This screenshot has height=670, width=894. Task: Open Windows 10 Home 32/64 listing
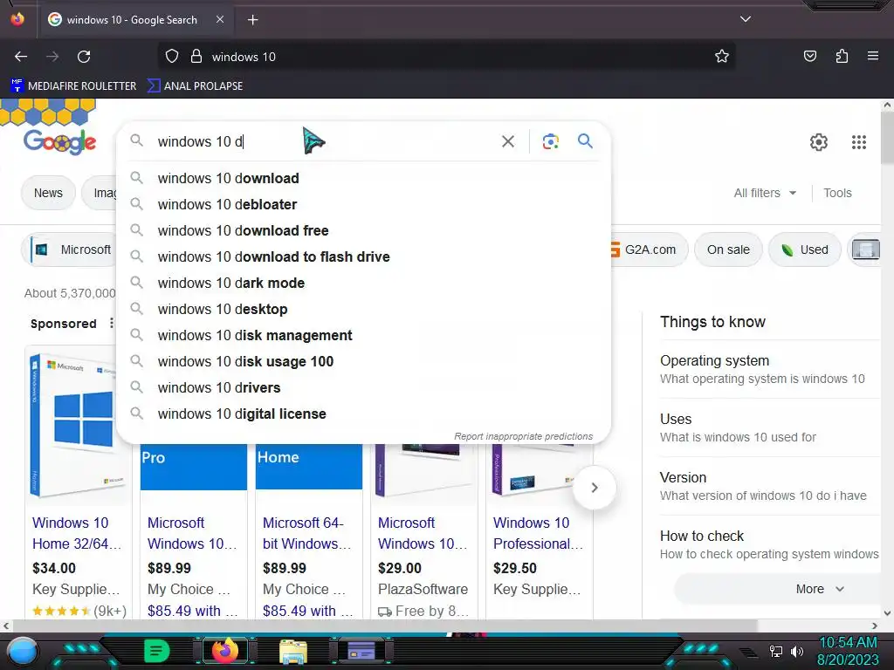[77, 533]
